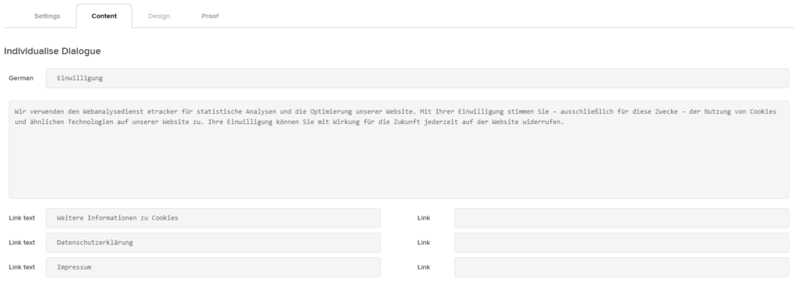Focus the Link URL field beside Impressum
Viewport: 798px width, 286px height.
coord(621,267)
